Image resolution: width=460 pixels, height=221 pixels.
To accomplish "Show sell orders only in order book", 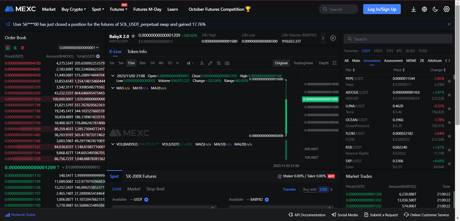I will coord(23,48).
